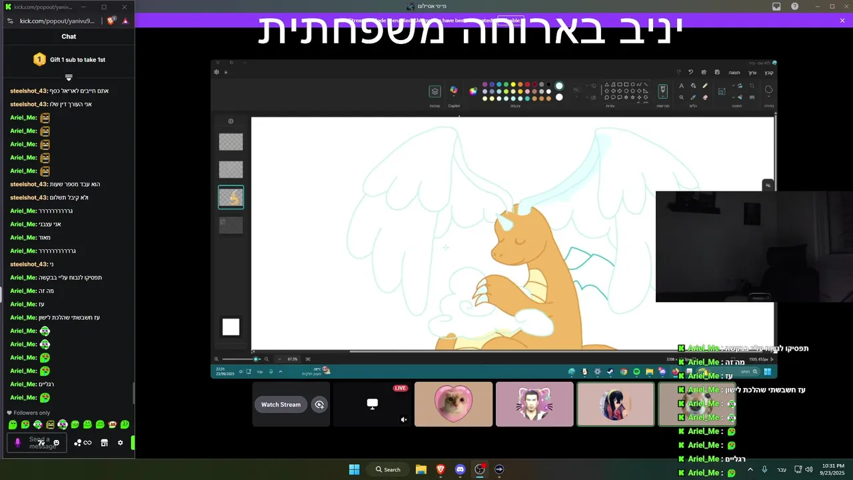Click Gift 1 sub to take 1st
This screenshot has height=480, width=853.
pyautogui.click(x=77, y=60)
